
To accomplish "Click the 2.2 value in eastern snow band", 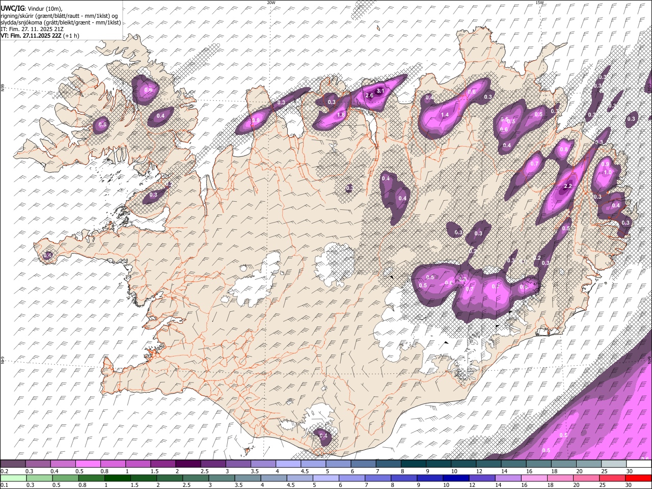I will [568, 186].
